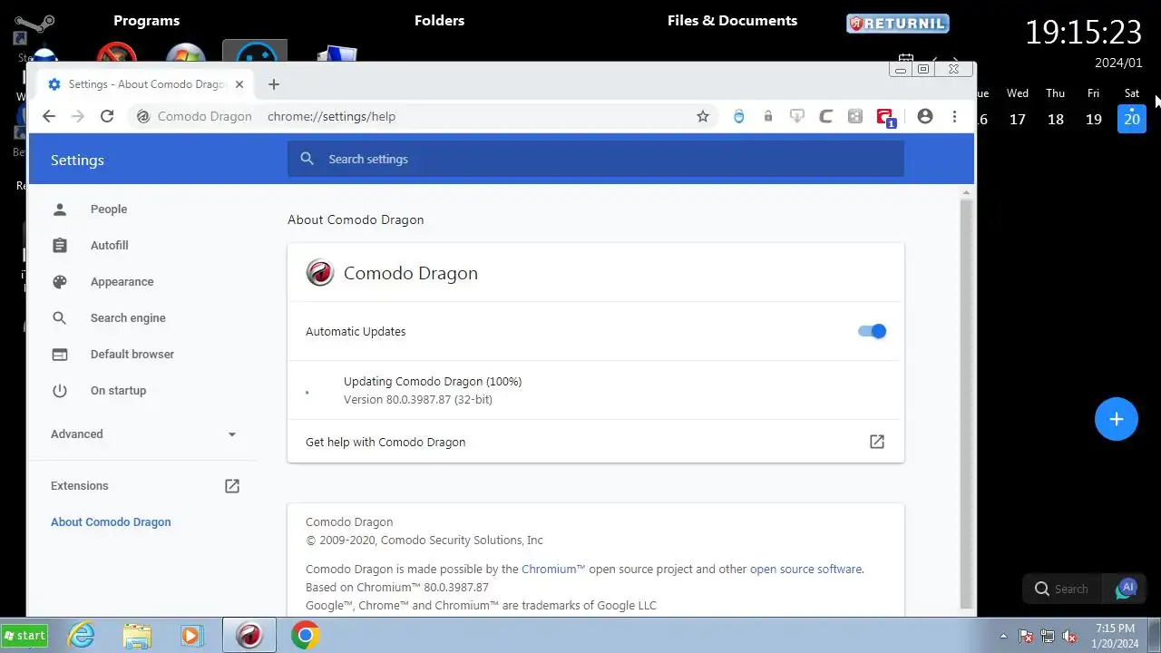Follow the Chromium link
Viewport: 1161px width, 653px height.
pos(553,570)
